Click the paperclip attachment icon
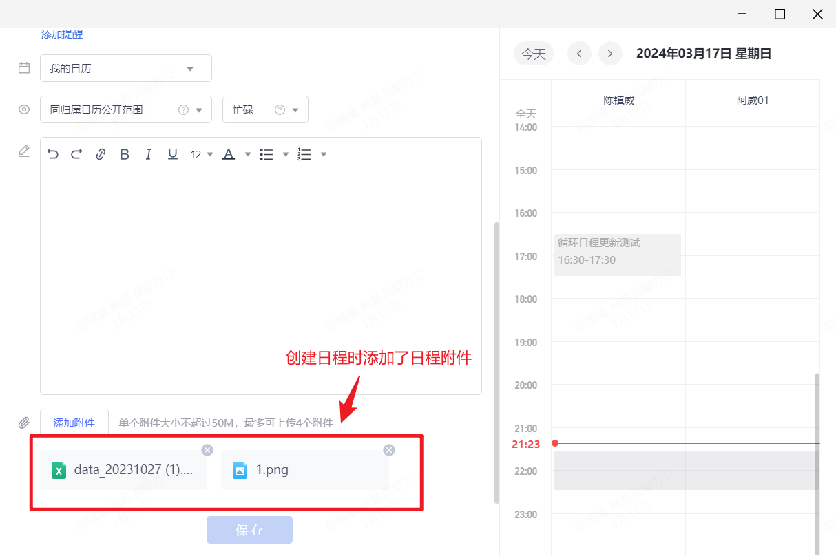 24,423
